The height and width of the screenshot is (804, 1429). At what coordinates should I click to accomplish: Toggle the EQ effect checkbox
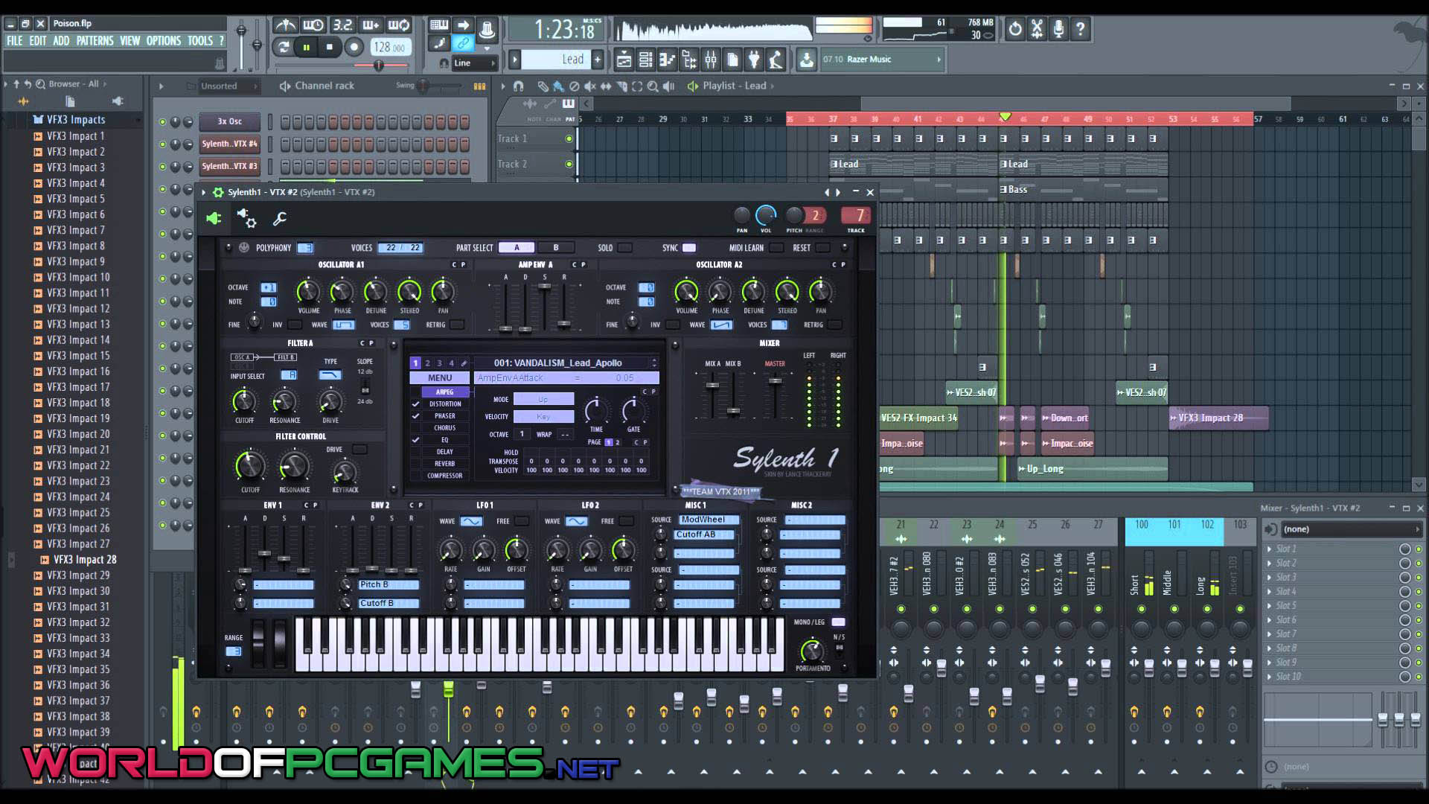click(416, 440)
